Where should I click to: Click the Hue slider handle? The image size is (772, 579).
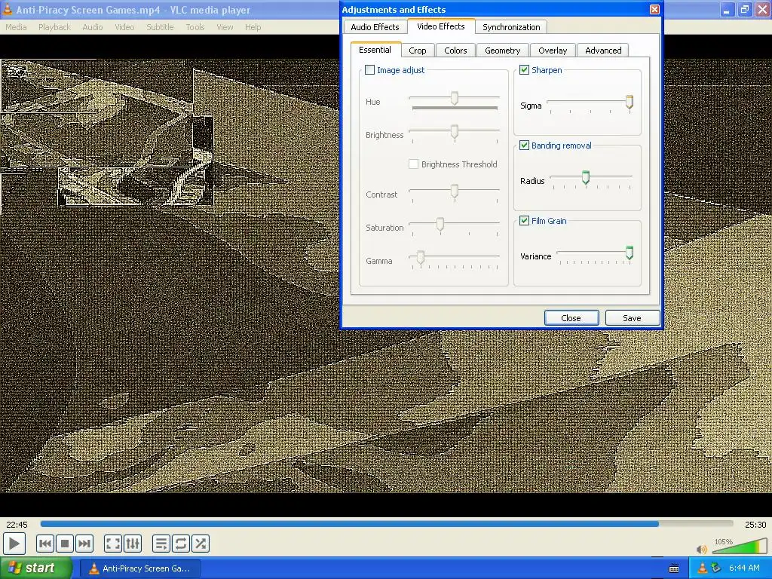point(455,99)
